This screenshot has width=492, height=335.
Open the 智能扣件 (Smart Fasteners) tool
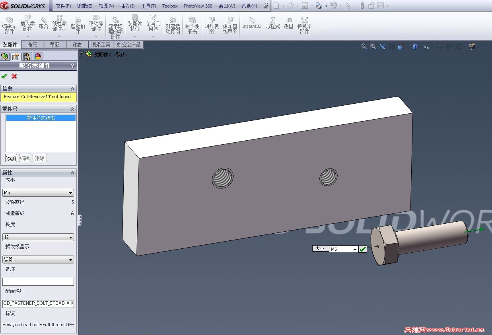point(78,25)
